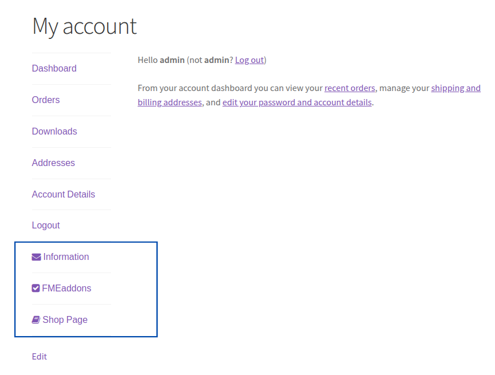Open the 'recent orders' link
Image resolution: width=495 pixels, height=375 pixels.
[x=350, y=88]
